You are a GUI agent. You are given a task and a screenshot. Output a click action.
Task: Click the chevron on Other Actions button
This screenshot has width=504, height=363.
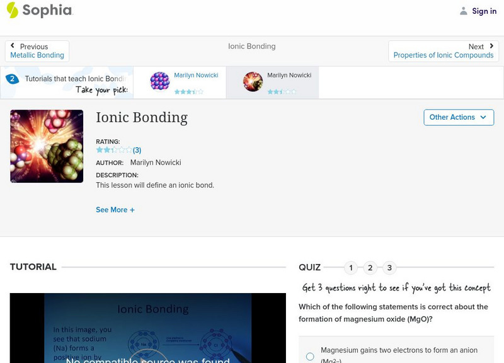(x=483, y=117)
